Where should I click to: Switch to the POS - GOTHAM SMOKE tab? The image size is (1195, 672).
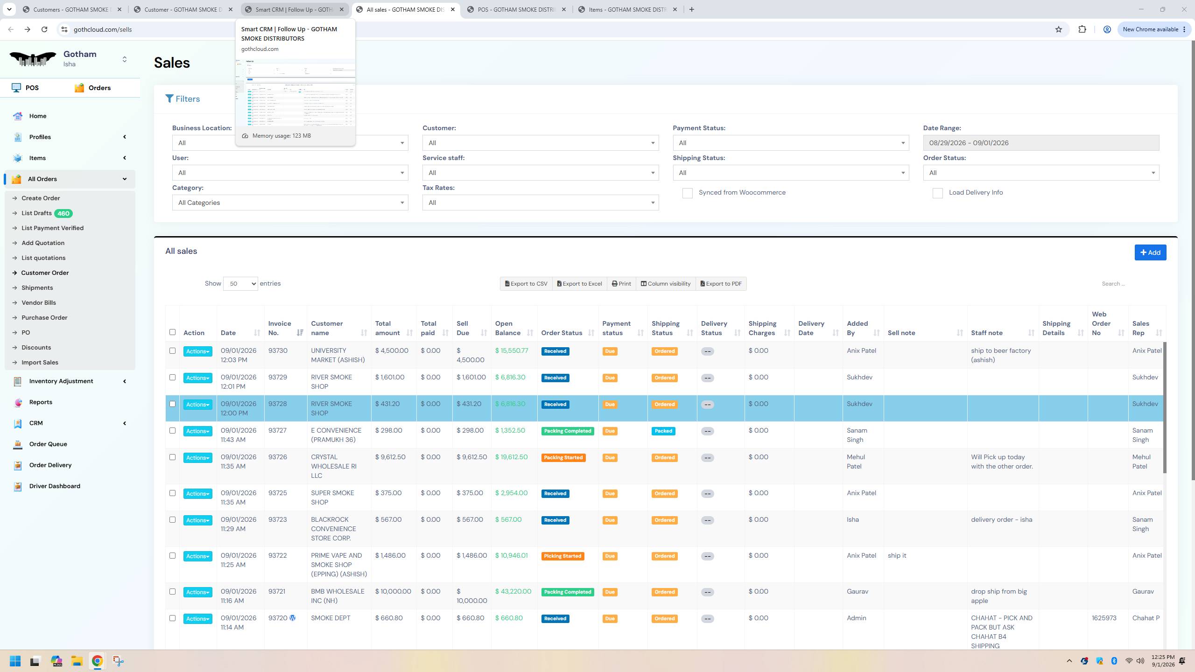coord(517,9)
